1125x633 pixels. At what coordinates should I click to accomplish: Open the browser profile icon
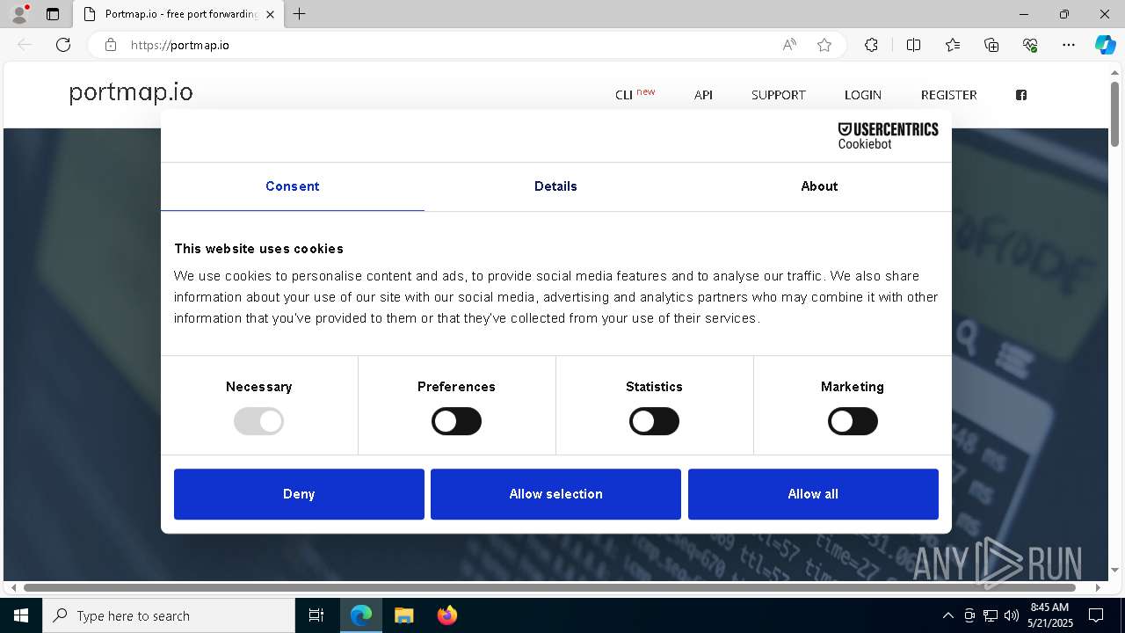(18, 14)
